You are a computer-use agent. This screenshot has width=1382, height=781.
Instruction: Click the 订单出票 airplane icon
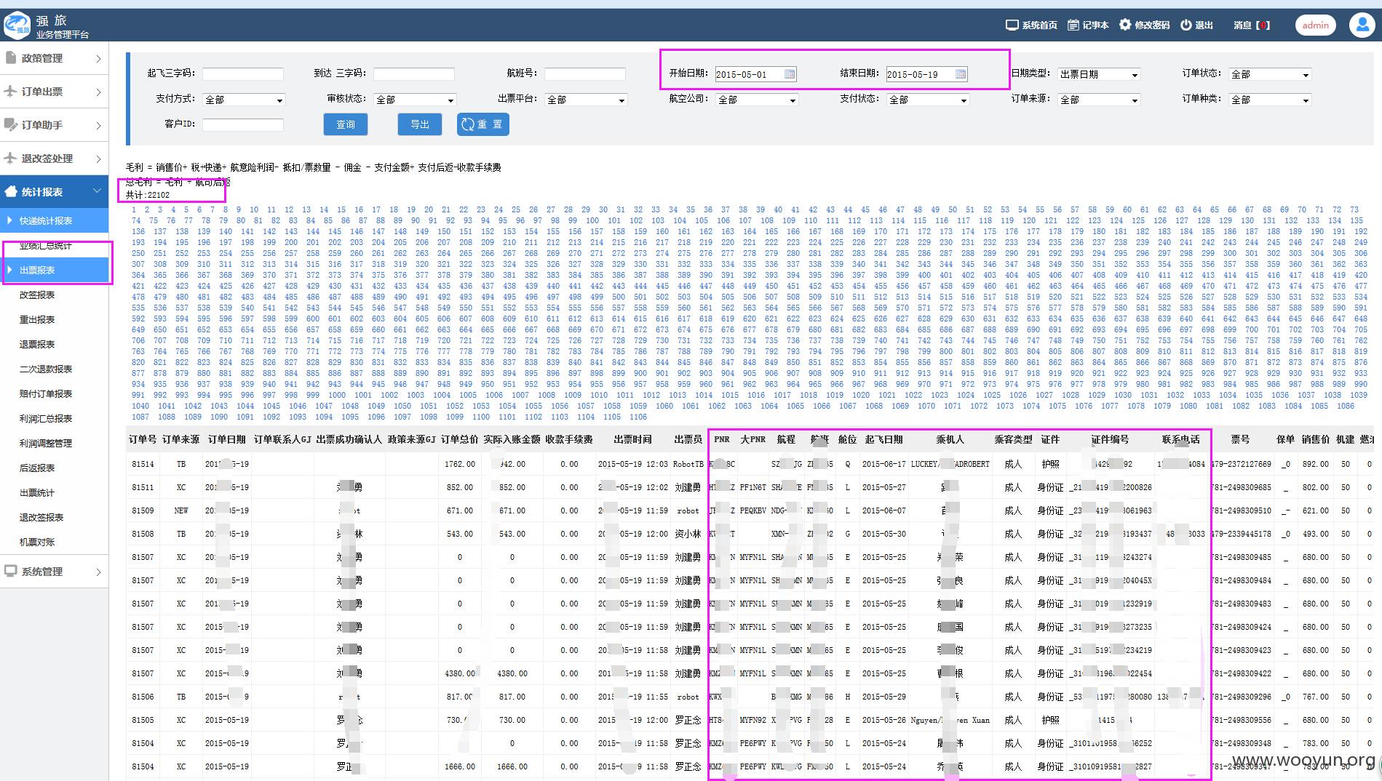click(x=11, y=92)
